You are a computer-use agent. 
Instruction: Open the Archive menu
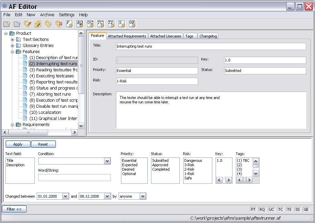(47, 15)
